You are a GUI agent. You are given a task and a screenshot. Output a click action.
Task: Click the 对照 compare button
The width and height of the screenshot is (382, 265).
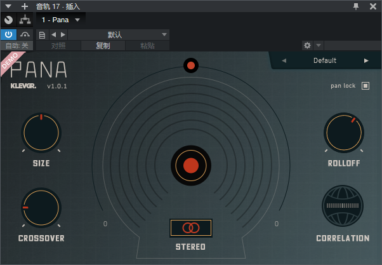[x=58, y=46]
